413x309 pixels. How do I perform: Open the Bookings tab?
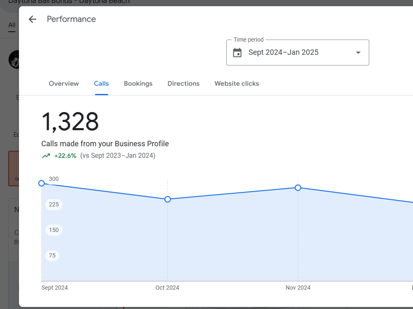[138, 84]
